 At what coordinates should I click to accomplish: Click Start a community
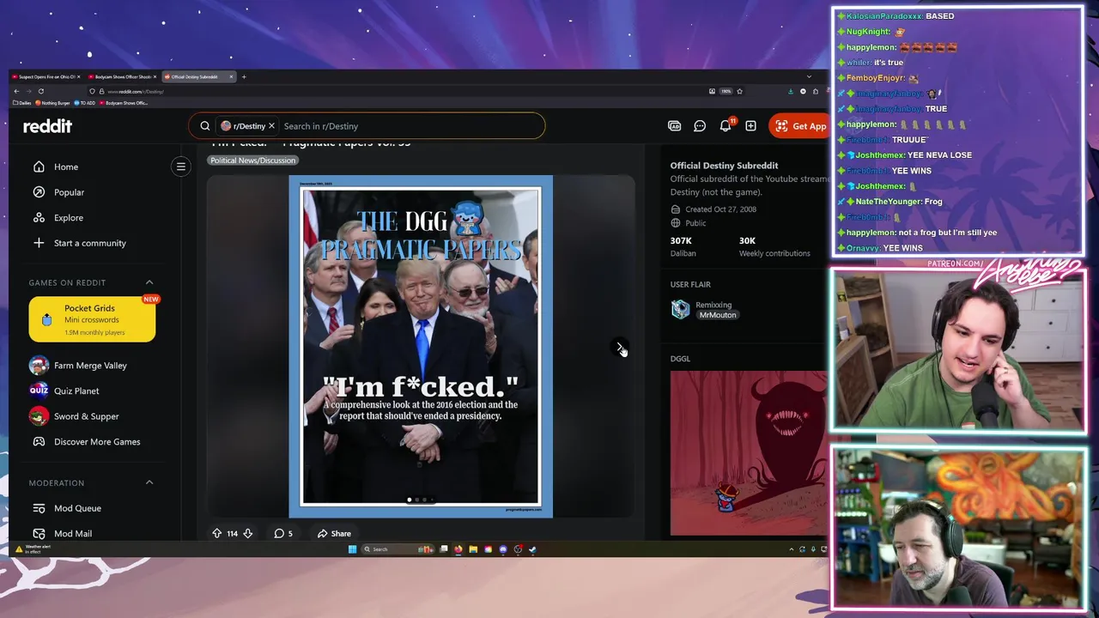(89, 243)
